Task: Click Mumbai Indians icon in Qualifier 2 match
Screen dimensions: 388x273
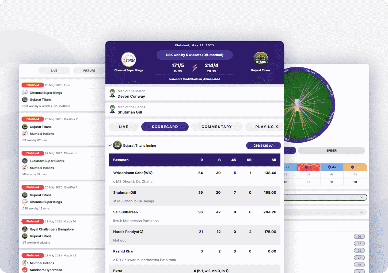Action: (25, 134)
